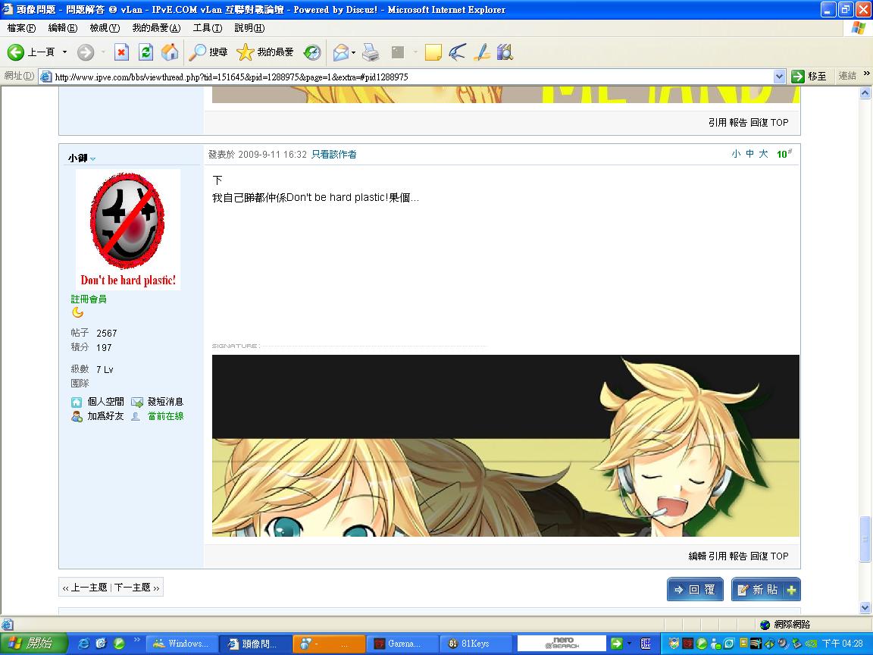Screen dimensions: 873x655
Task: Open the back history dropdown arrow
Action: click(x=64, y=52)
